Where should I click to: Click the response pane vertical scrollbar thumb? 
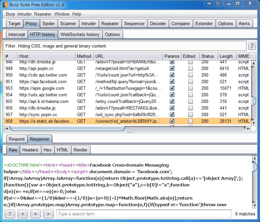pyautogui.click(x=254, y=167)
